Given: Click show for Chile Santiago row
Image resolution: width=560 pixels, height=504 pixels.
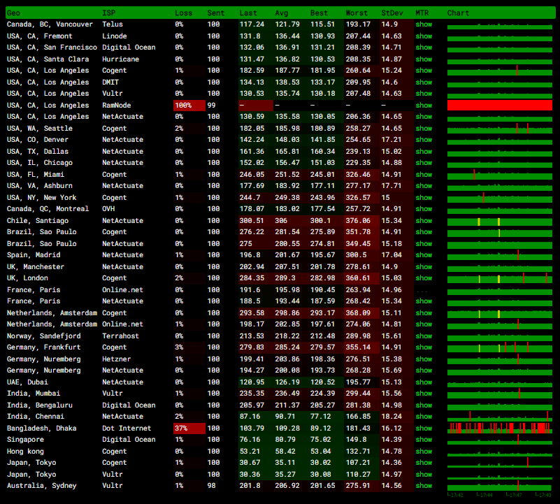Looking at the screenshot, I should click(424, 221).
